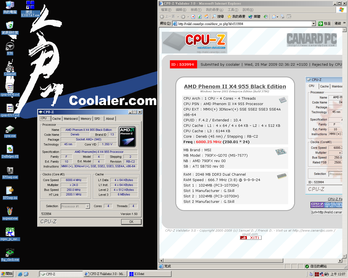The height and width of the screenshot is (278, 348).
Task: Click the XiTi statistics badge on page
Action: (251, 238)
